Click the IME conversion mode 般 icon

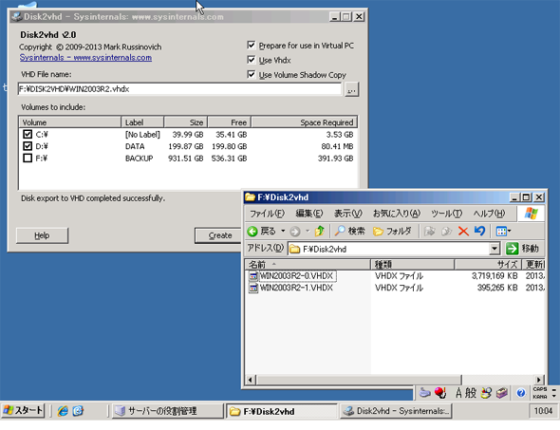point(471,393)
